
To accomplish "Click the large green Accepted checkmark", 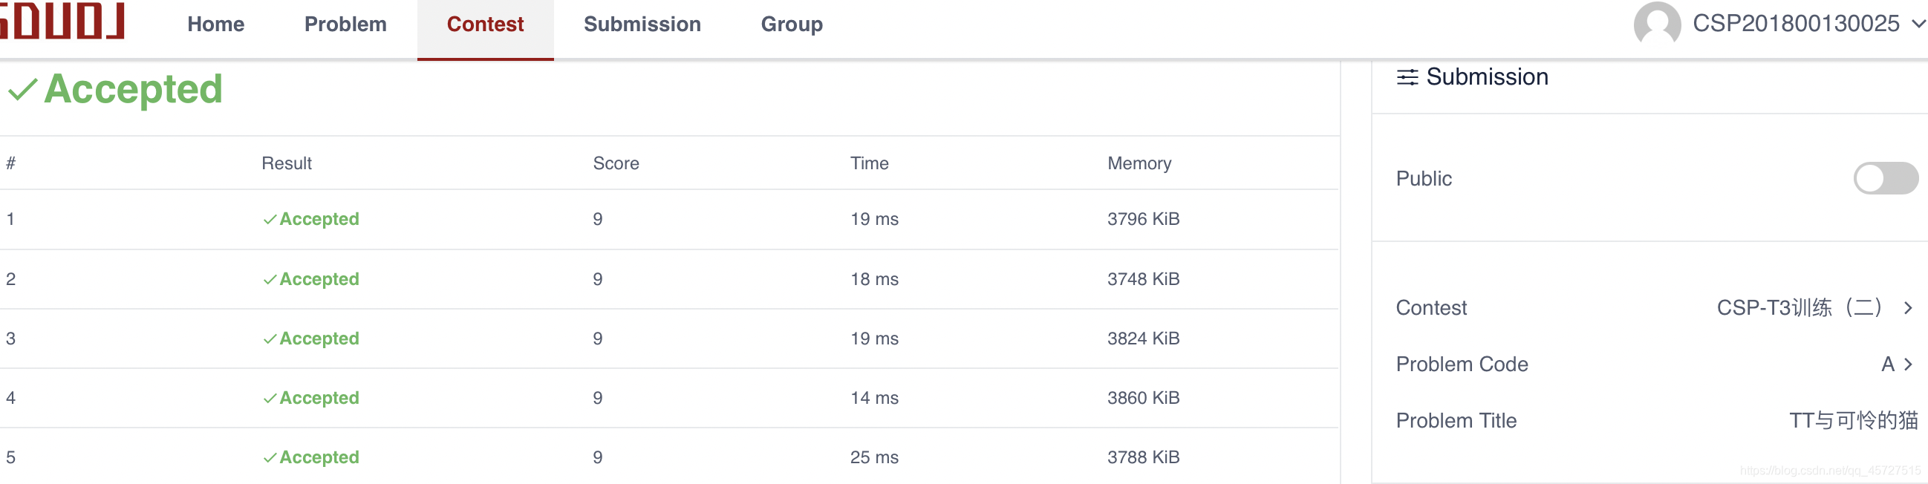I will pyautogui.click(x=22, y=90).
